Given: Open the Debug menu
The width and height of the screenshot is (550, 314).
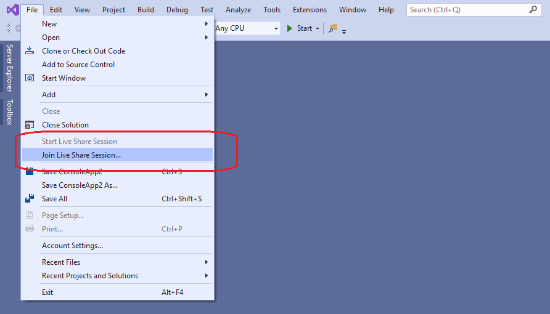Looking at the screenshot, I should point(177,10).
